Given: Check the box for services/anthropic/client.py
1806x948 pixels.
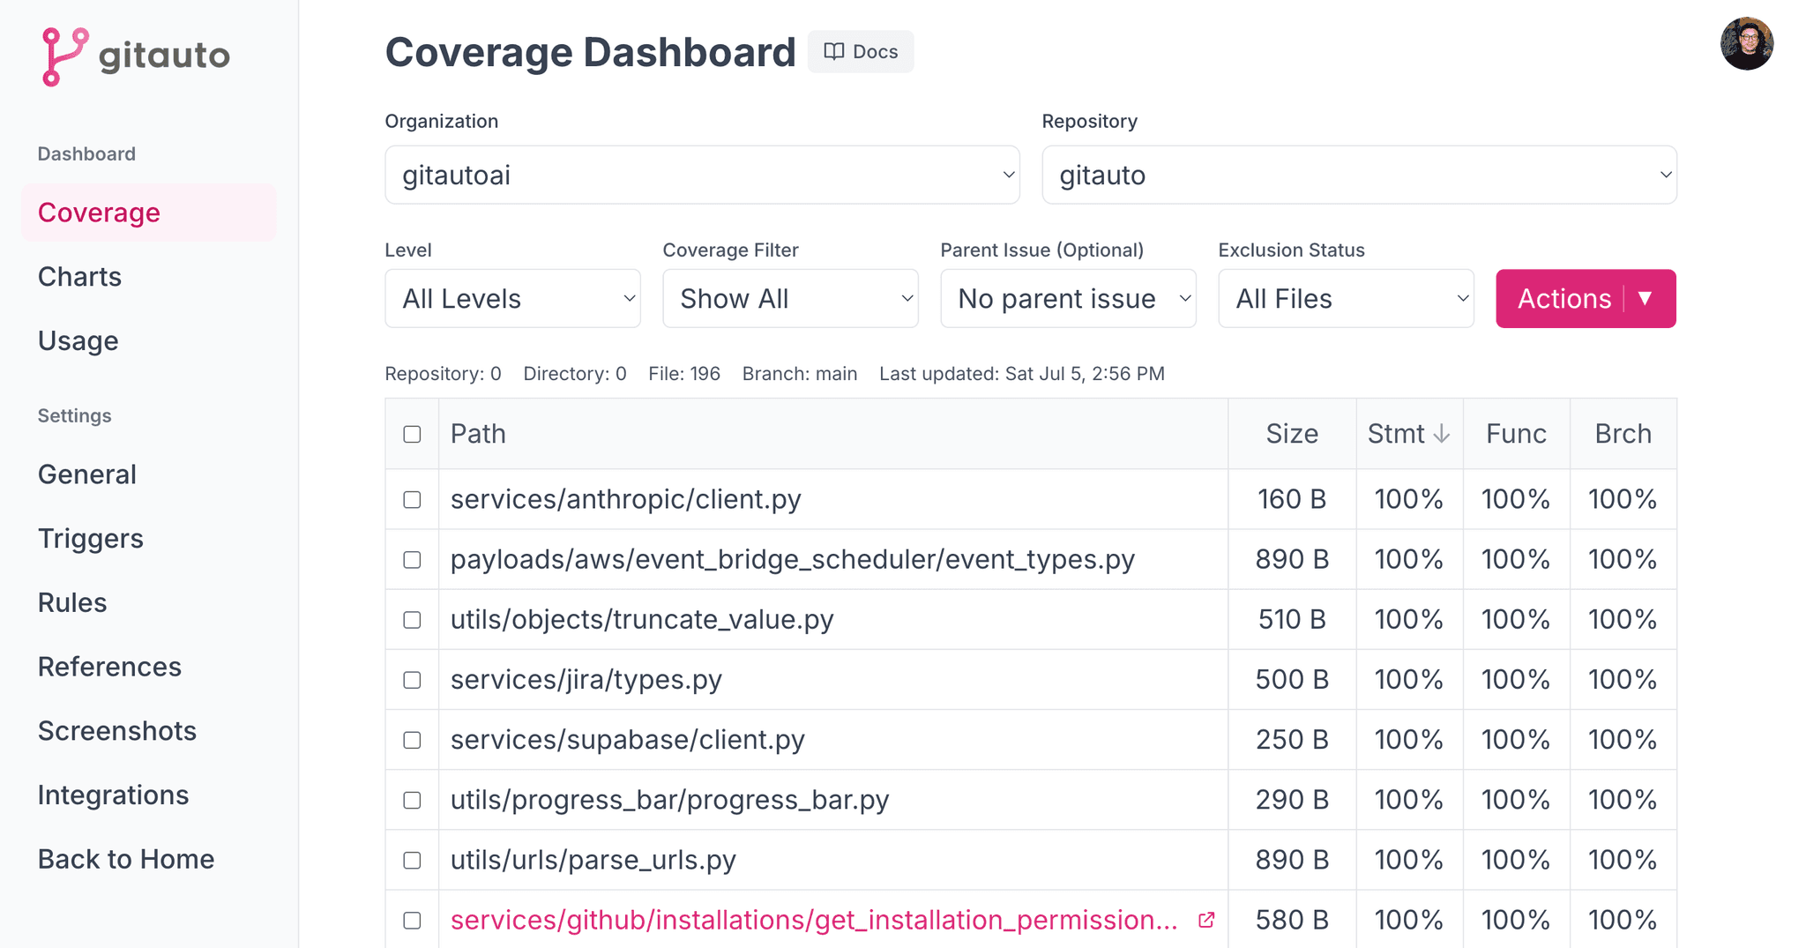Looking at the screenshot, I should click(412, 499).
